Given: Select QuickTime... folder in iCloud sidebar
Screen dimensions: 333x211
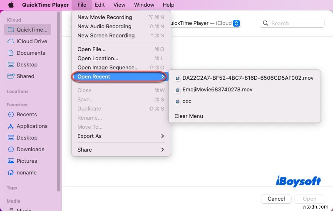Looking at the screenshot, I should click(27, 29).
